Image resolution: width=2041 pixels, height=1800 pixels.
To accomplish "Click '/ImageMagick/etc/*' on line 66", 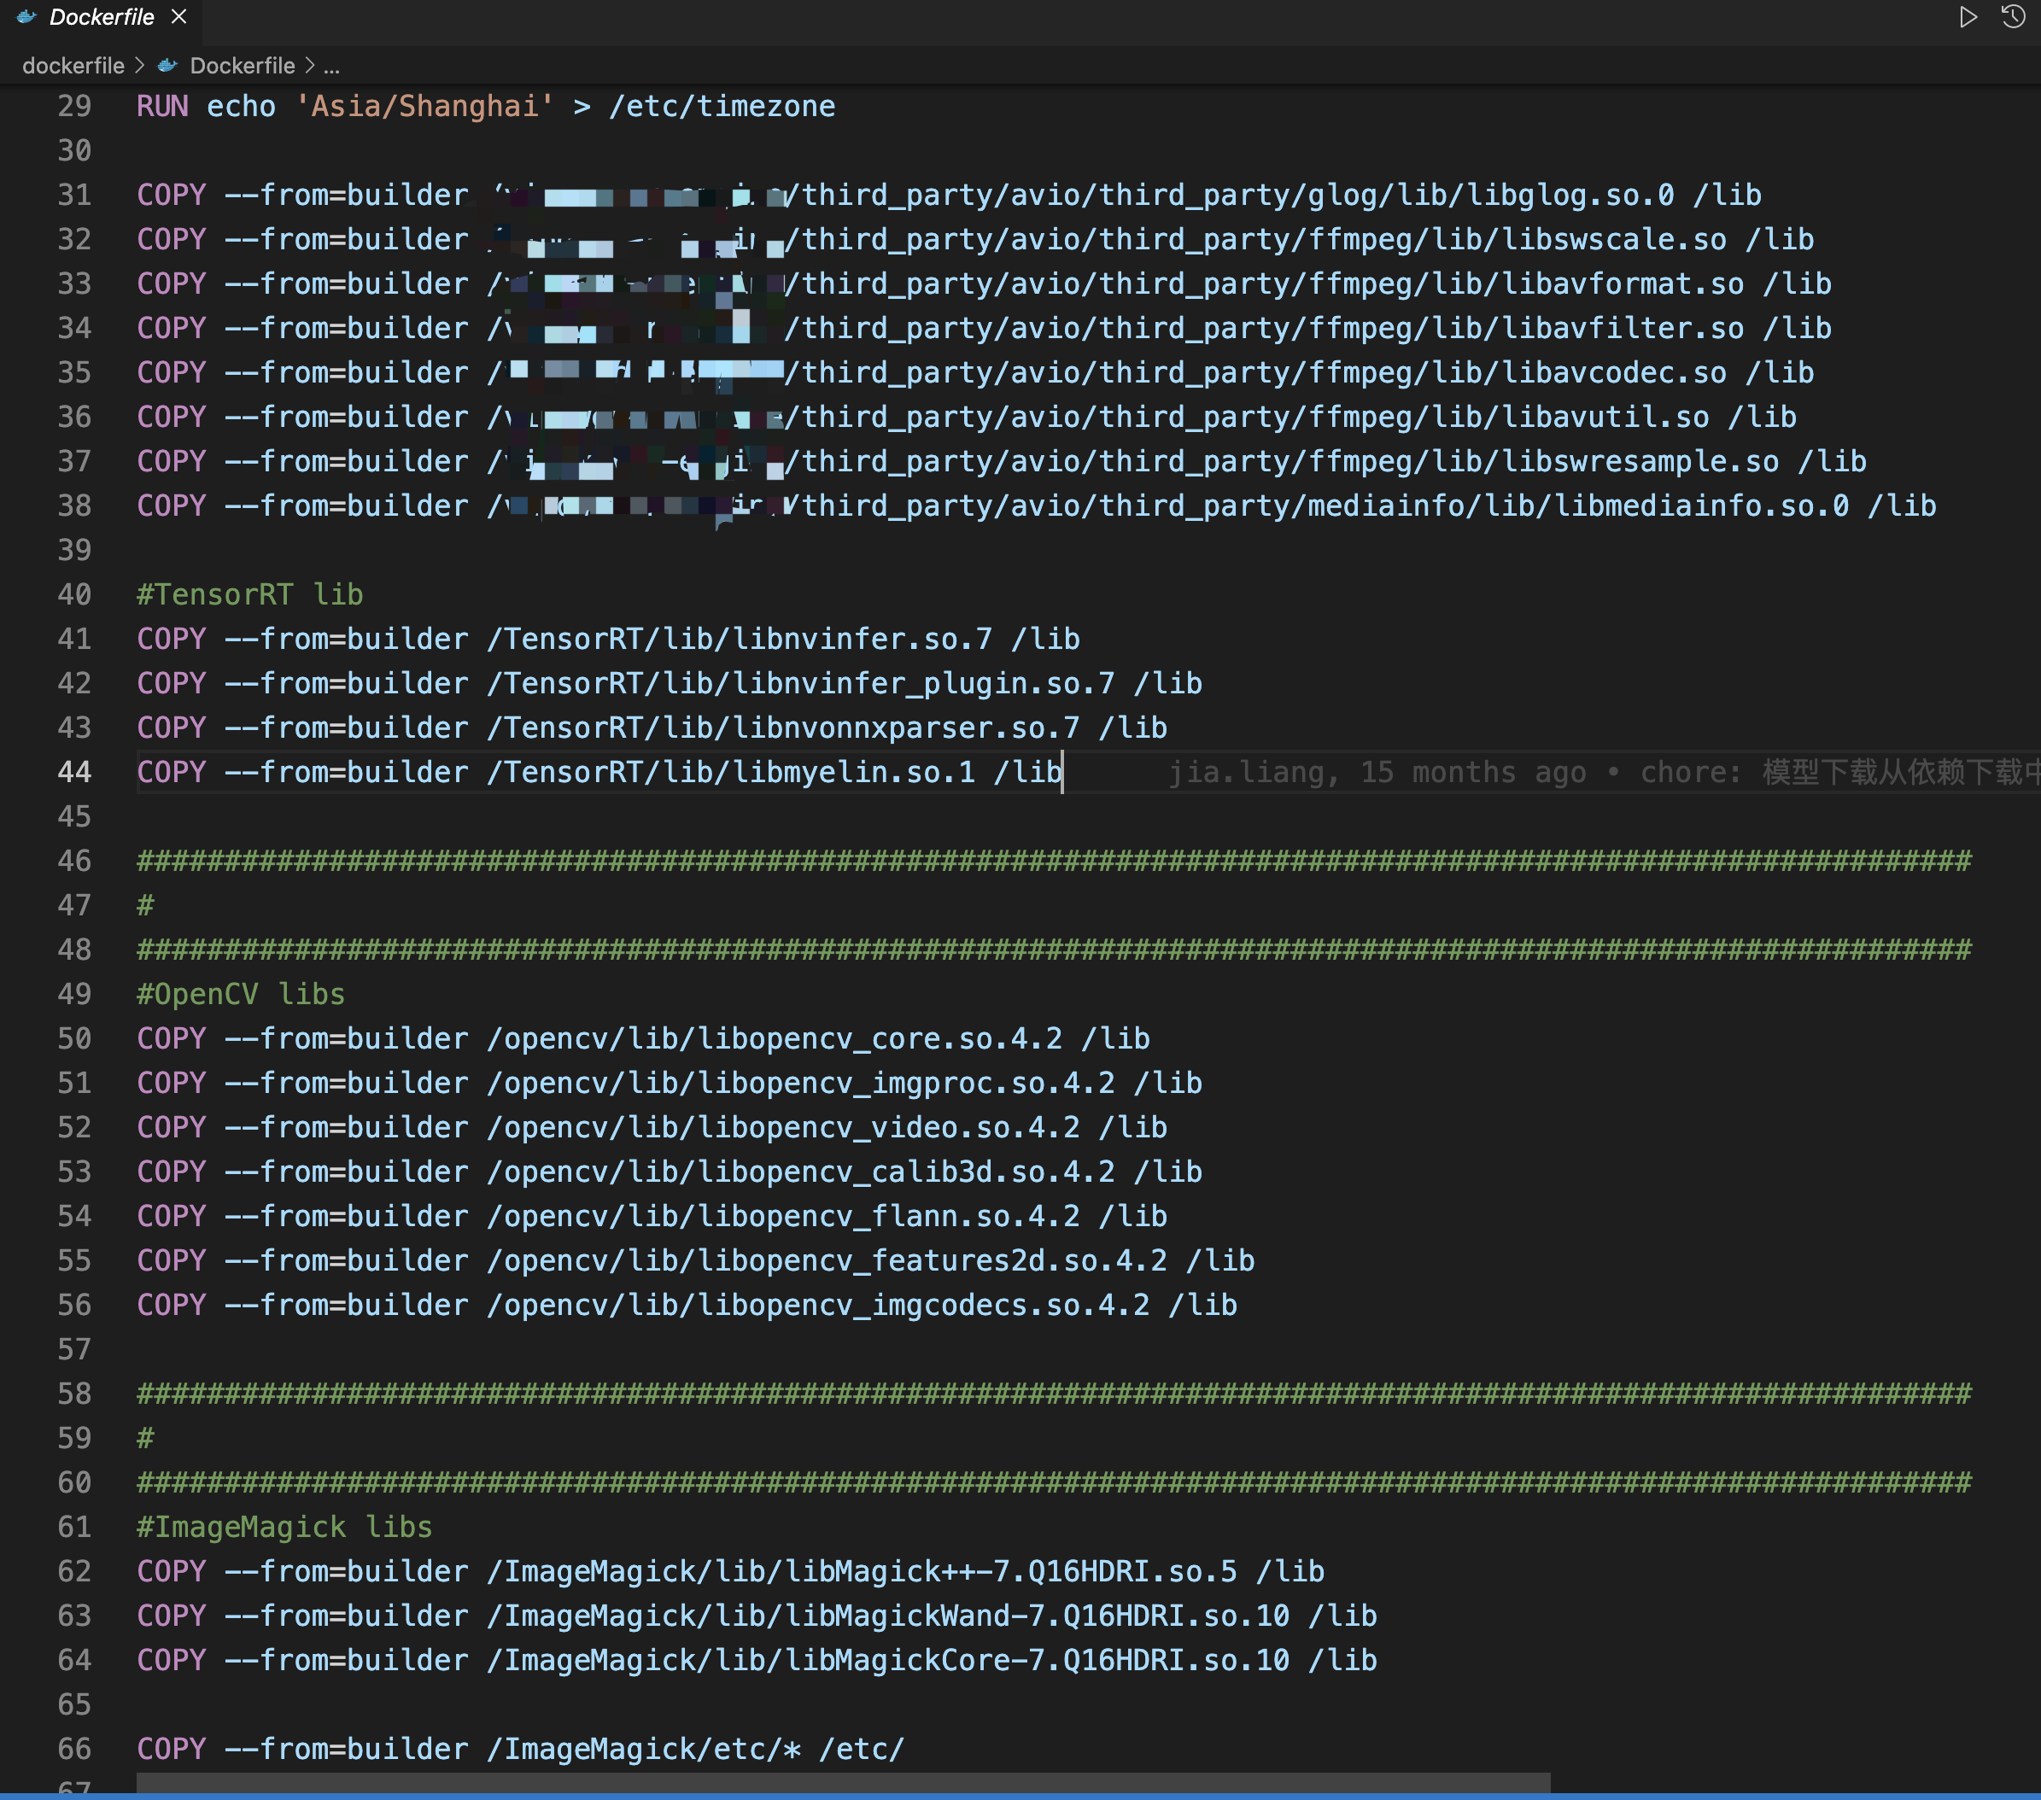I will click(x=644, y=1750).
